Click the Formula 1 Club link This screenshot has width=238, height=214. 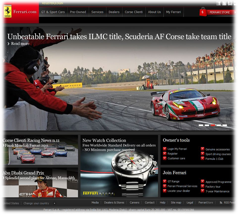(x=214, y=159)
